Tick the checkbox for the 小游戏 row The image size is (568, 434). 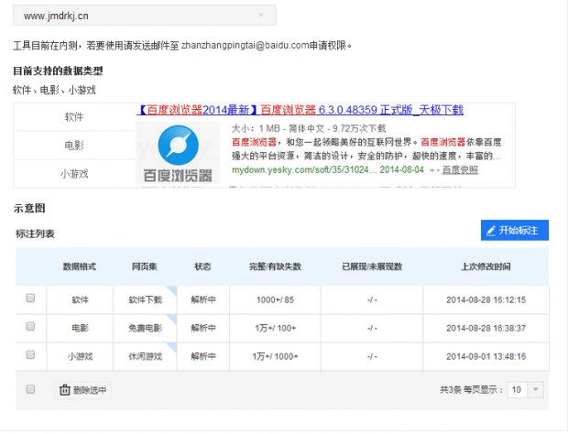[x=30, y=355]
